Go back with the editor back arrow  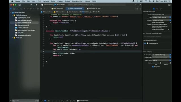pos(44,8)
